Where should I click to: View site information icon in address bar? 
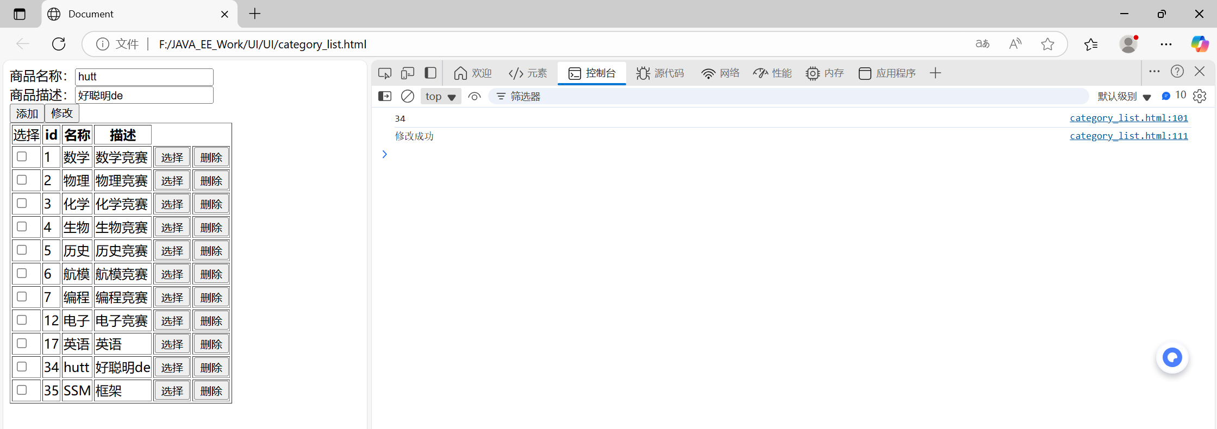(103, 44)
